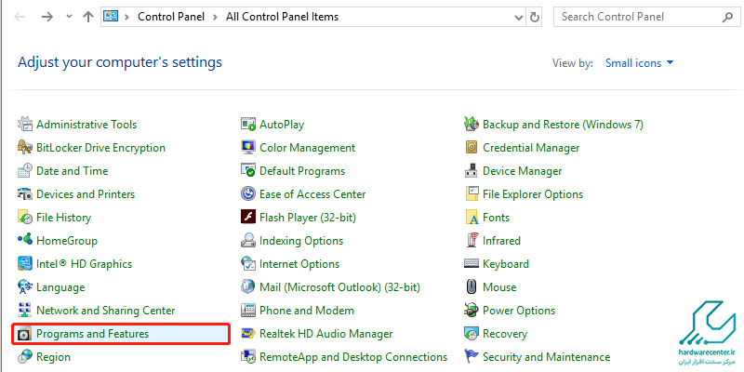This screenshot has height=372, width=744.
Task: Select the Control Panel breadcrumb
Action: pyautogui.click(x=171, y=17)
